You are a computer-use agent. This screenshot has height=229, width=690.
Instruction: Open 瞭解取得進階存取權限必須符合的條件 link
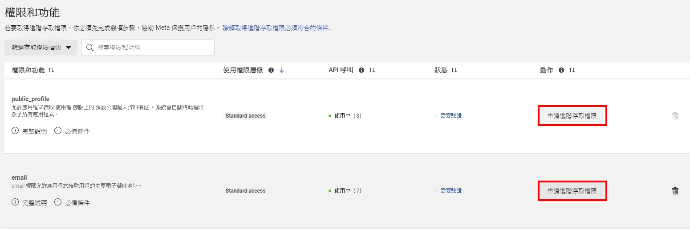coord(276,28)
